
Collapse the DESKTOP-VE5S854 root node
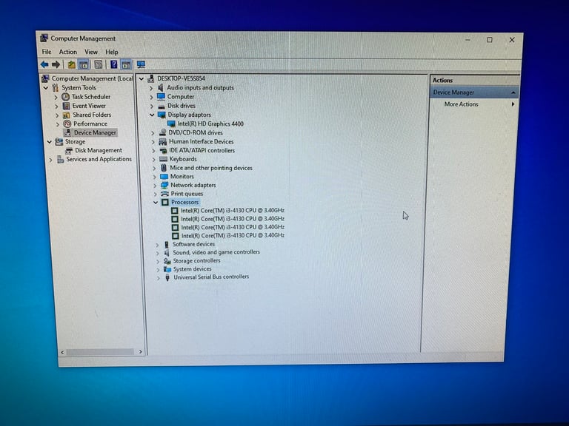pyautogui.click(x=142, y=78)
